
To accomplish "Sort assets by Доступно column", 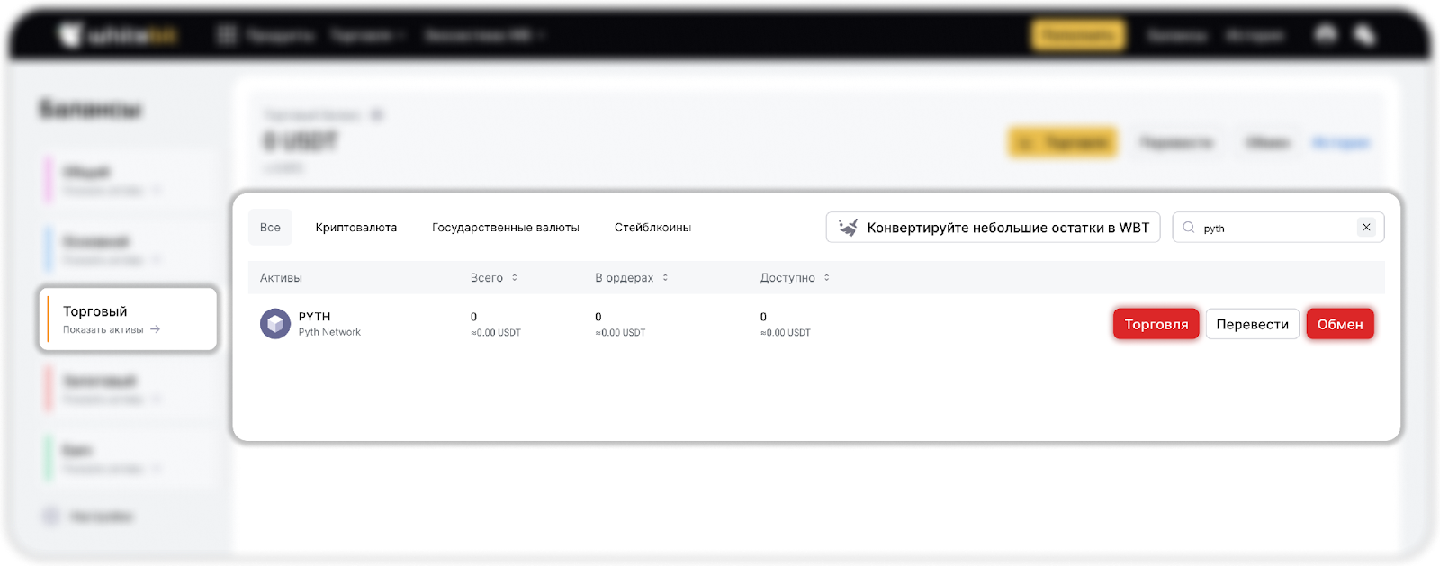I will coord(826,278).
